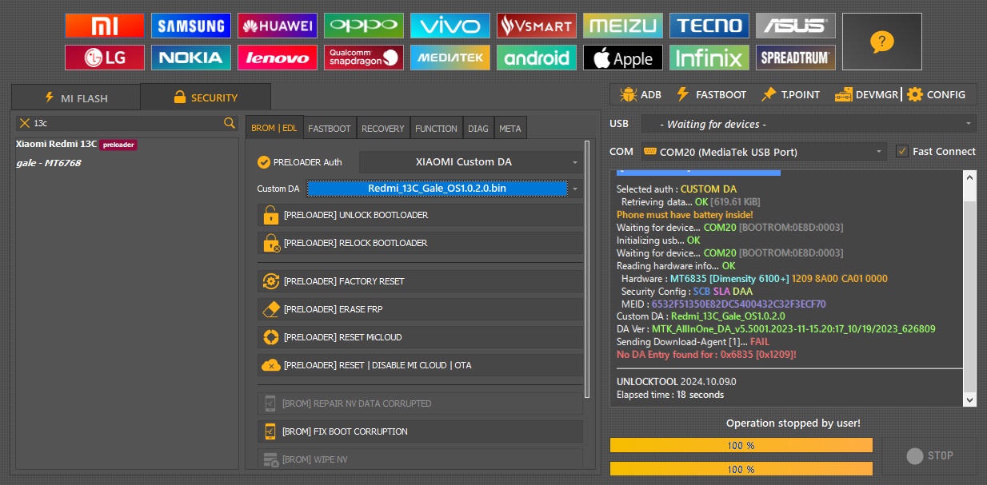
Task: Open FASTBOOT tools
Action: point(711,94)
